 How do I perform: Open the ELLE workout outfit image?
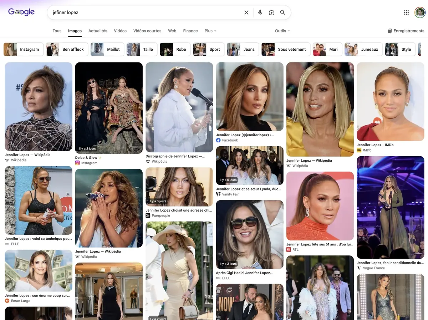[39, 200]
